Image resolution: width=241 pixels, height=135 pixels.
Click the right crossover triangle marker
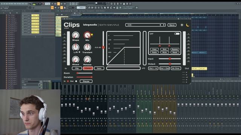(169, 46)
